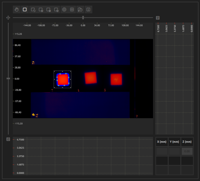
Task: Click the 1.6875 label on the bottom graph
Action: coord(20,165)
